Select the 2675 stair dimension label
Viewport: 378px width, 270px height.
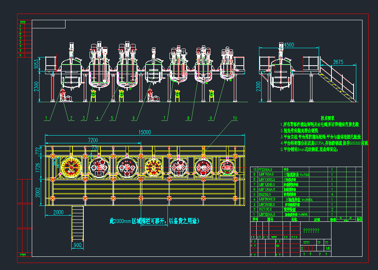(338, 62)
